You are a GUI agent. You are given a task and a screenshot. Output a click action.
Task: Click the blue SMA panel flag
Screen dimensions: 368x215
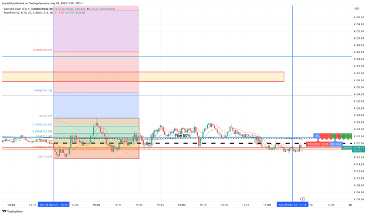tap(317, 136)
